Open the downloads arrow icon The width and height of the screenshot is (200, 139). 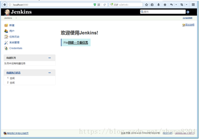(159, 5)
